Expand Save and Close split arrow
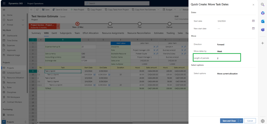 click(241, 121)
